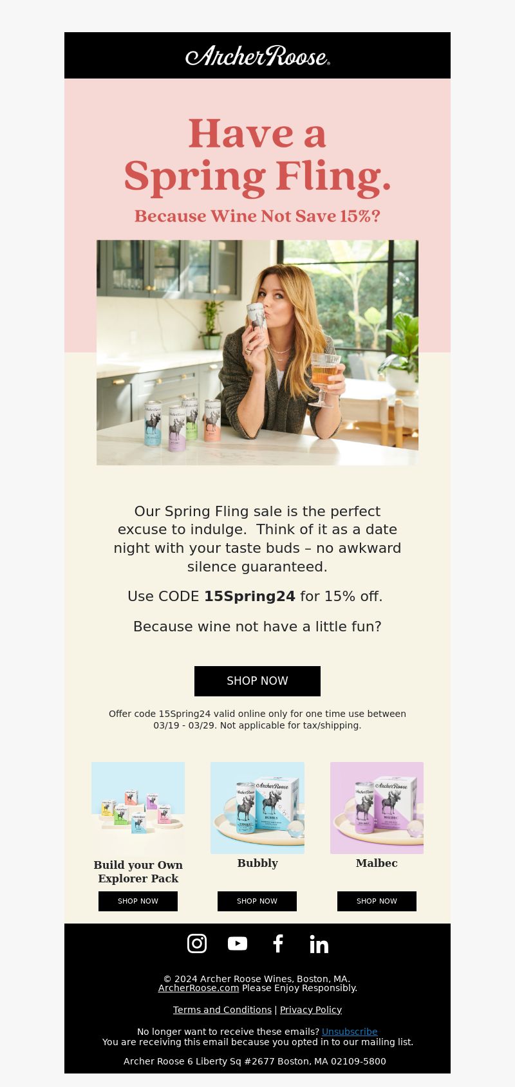Open the Privacy Policy link
This screenshot has height=1087, width=515.
311,1010
